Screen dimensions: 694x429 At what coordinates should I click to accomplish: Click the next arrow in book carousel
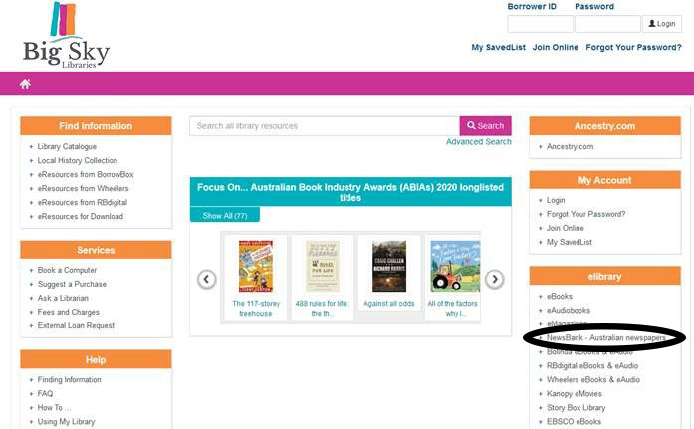point(495,279)
